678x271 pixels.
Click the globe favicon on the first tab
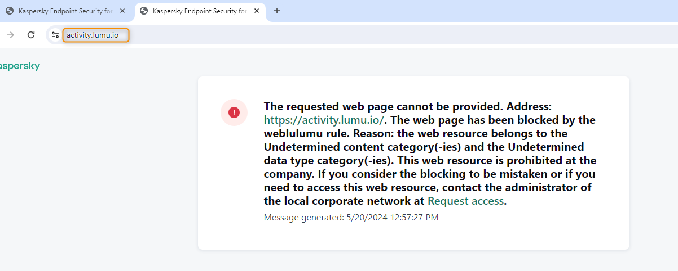coord(10,11)
